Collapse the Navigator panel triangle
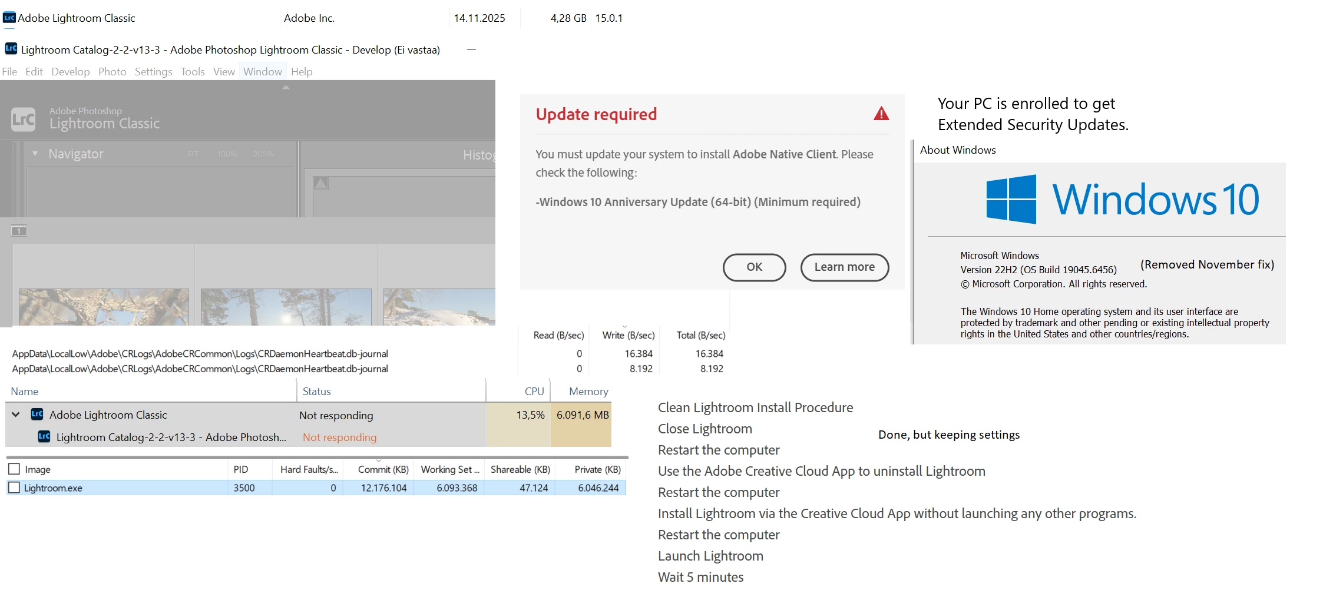Screen dimensions: 1323x600 35,154
